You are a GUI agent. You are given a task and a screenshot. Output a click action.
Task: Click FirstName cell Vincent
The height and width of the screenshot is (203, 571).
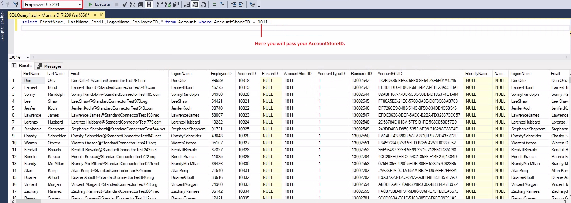point(34,184)
